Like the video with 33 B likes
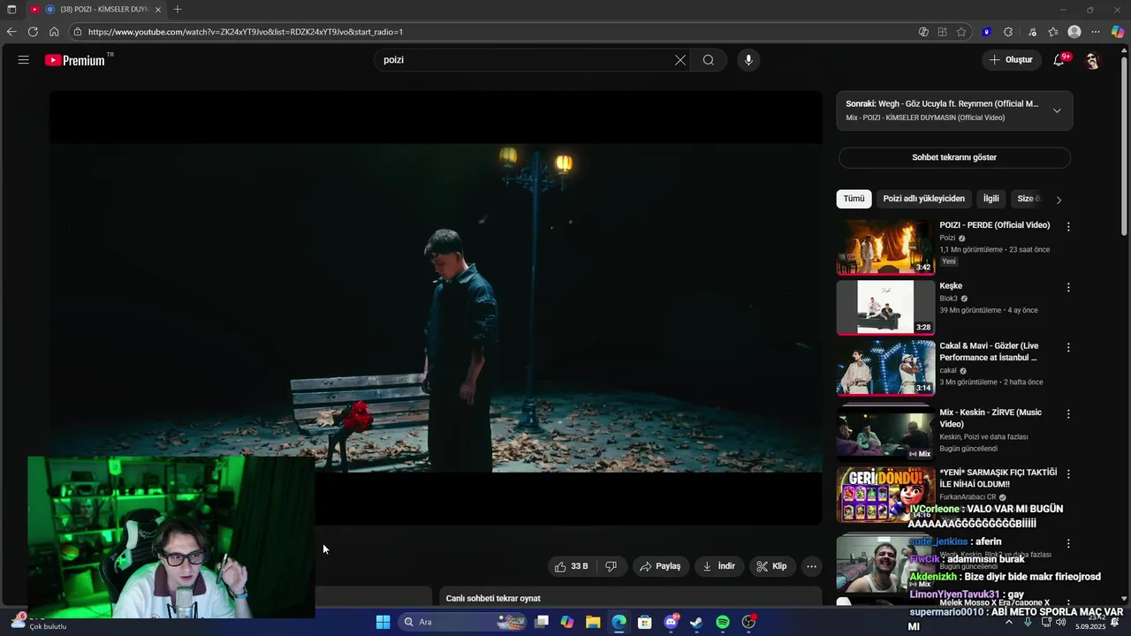The image size is (1131, 636). click(x=571, y=566)
